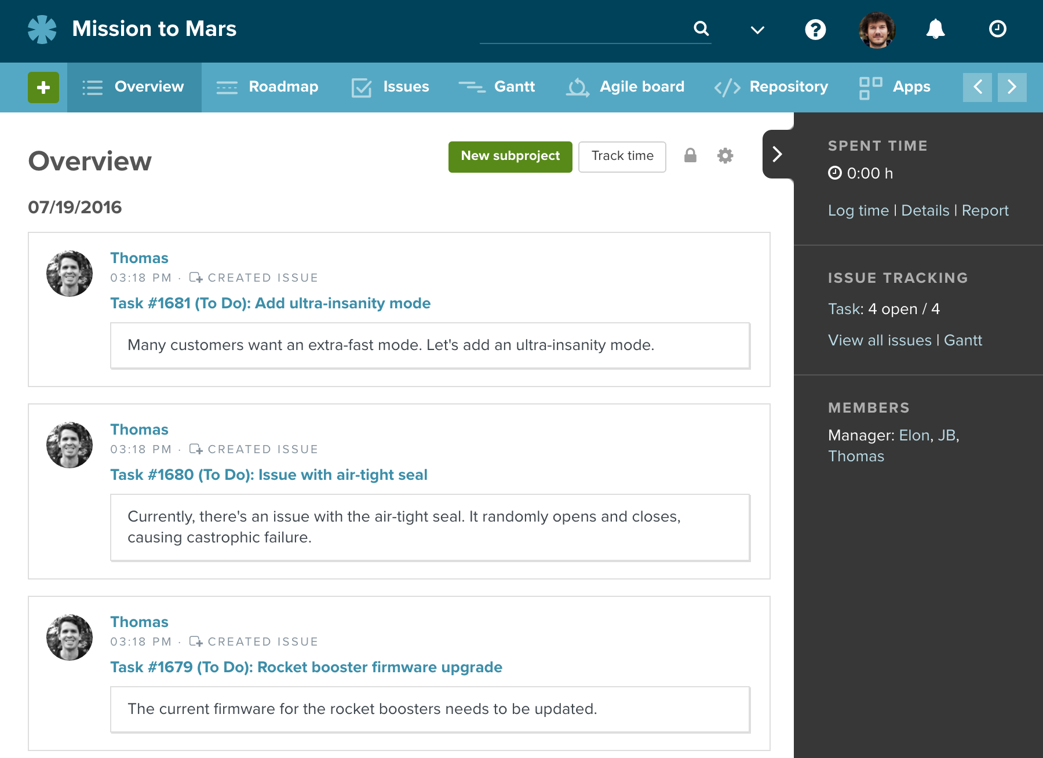Click the lock icon near Track time
The width and height of the screenshot is (1043, 758).
[690, 155]
